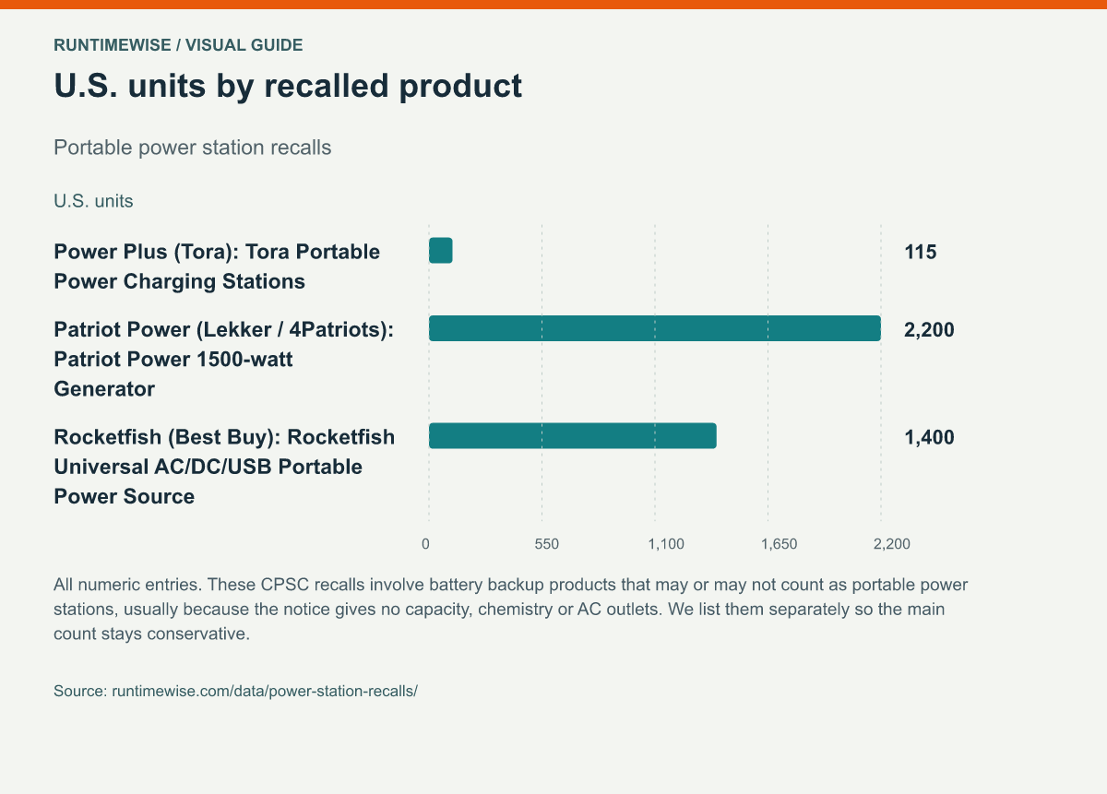
Task: Click the Patriot Power 1500-watt Generator label
Action: [224, 359]
